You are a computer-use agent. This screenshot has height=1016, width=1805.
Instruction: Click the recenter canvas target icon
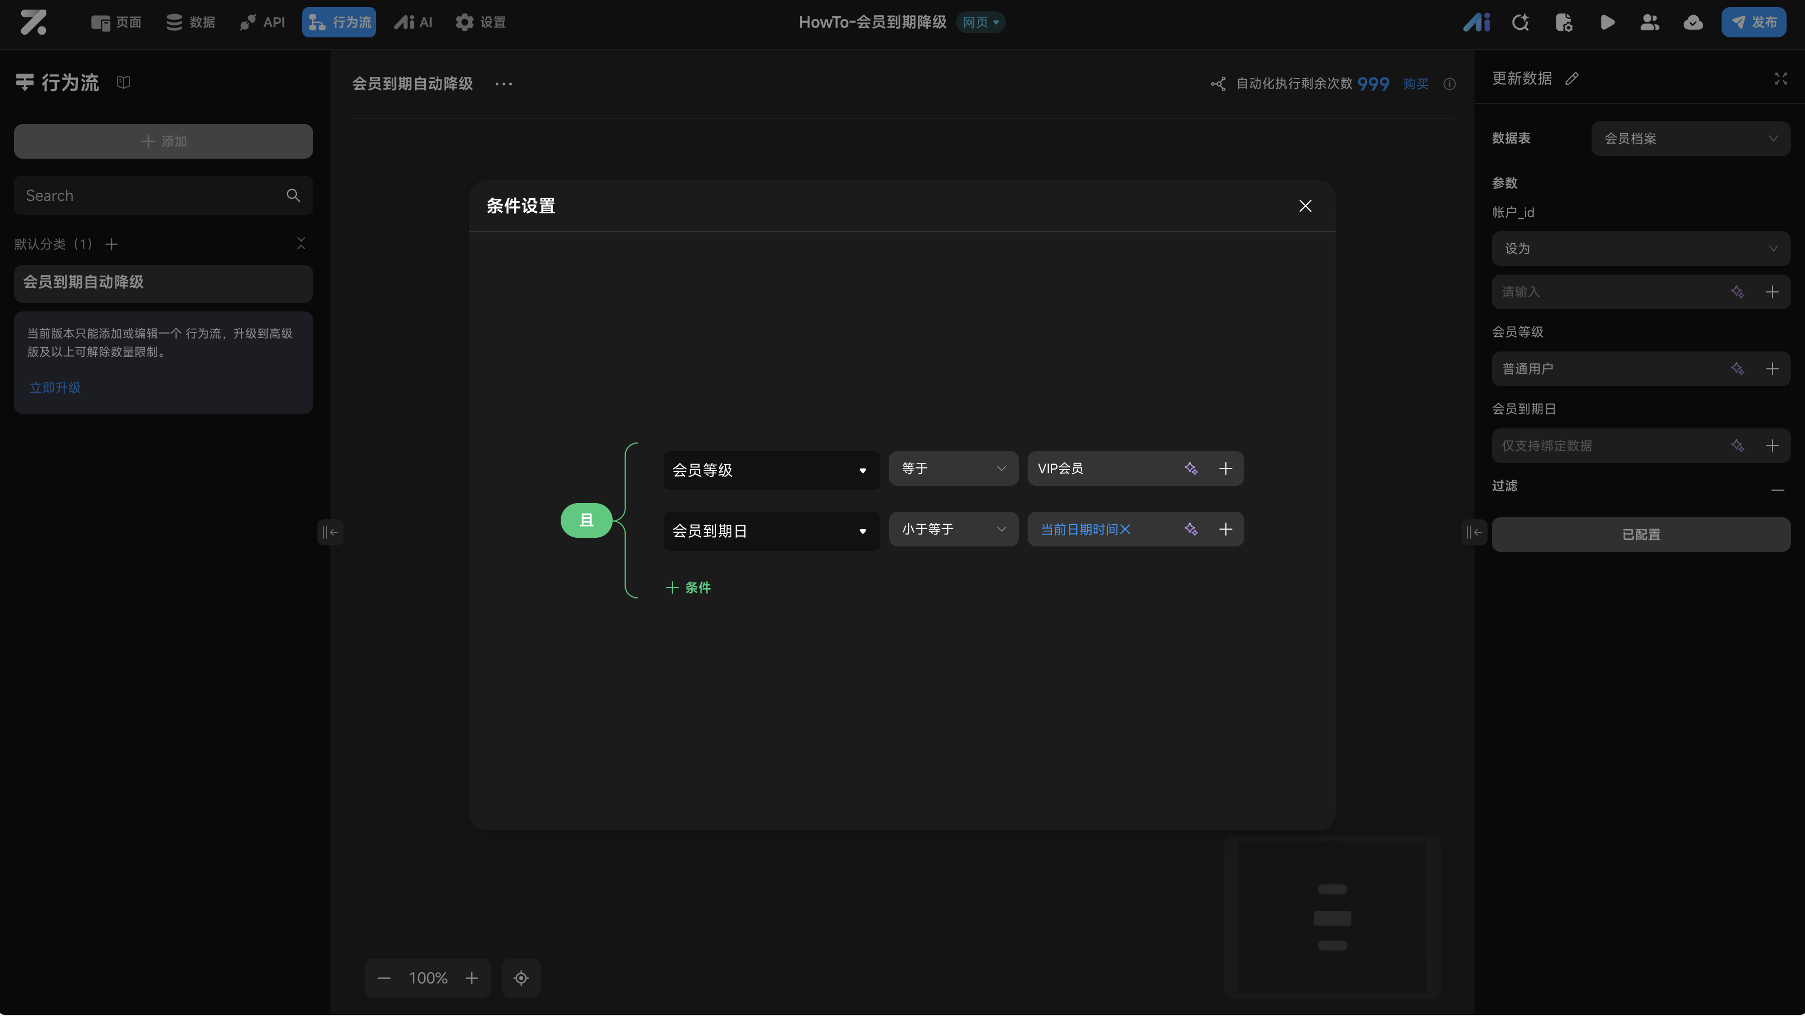tap(521, 978)
